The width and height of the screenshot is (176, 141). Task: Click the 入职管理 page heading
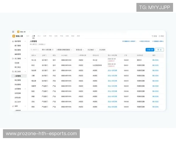click(33, 41)
